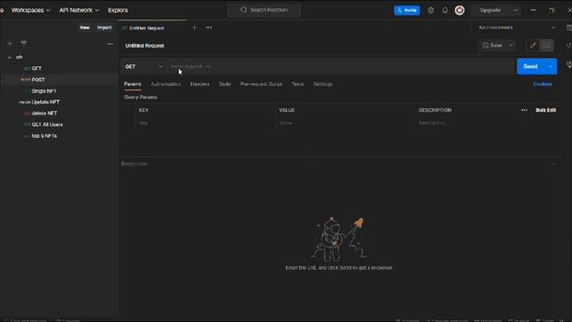The image size is (572, 322).
Task: Open the request Settings tab
Action: click(323, 84)
